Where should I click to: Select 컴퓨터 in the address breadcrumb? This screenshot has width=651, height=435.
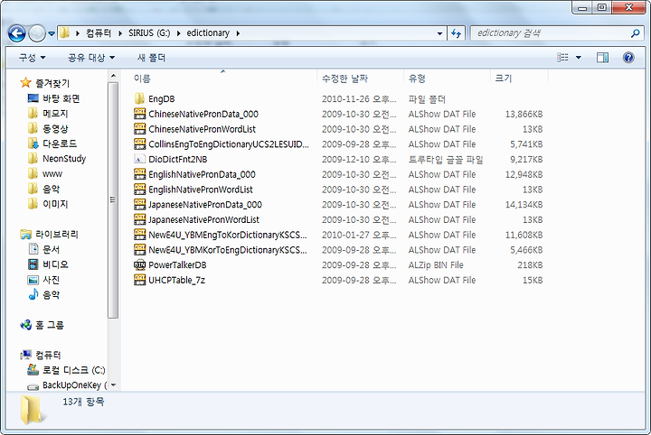99,33
